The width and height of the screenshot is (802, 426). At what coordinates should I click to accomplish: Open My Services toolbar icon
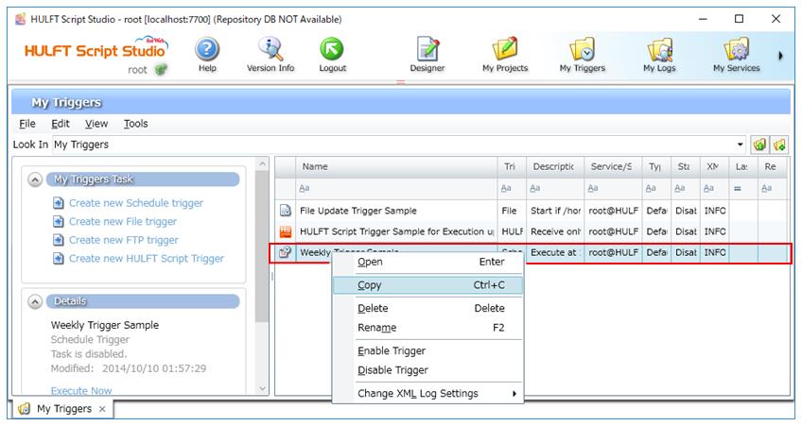click(x=736, y=50)
